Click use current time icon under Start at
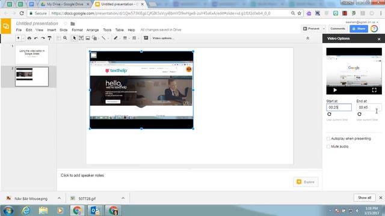Viewport: 385px width, 216px height. pos(329,114)
